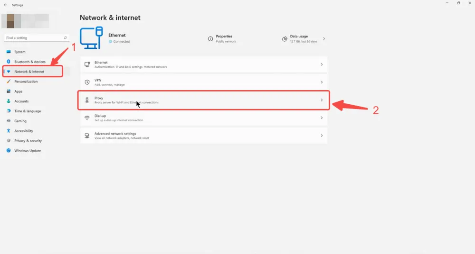The width and height of the screenshot is (475, 254).
Task: Click the Bluetooth icon in sidebar
Action: click(x=9, y=62)
